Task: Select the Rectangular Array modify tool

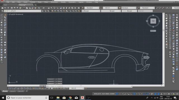Action: coord(5,25)
